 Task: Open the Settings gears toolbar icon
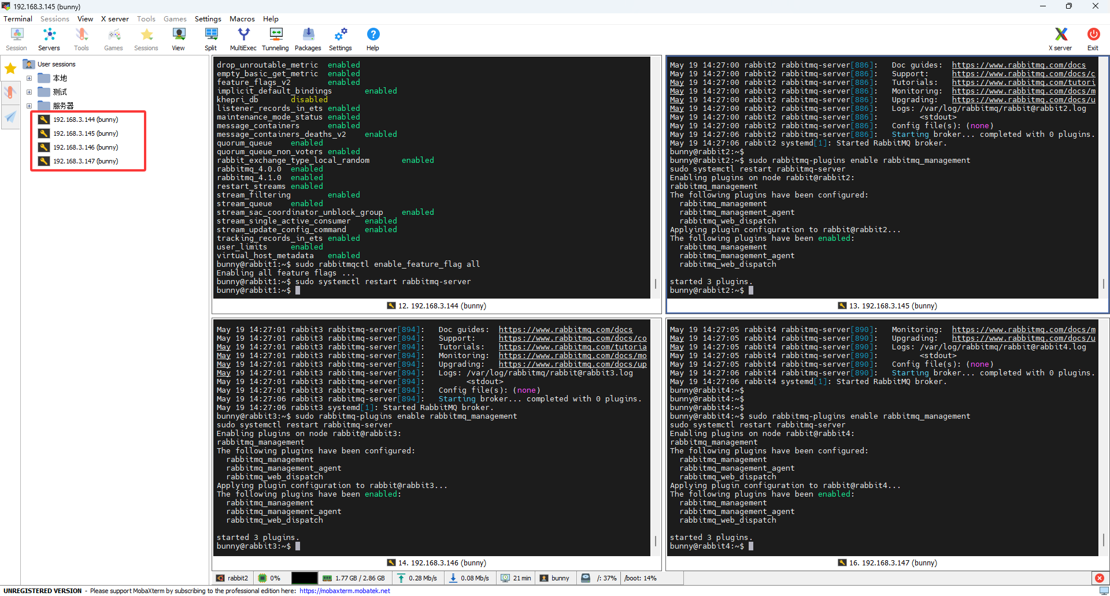click(341, 39)
